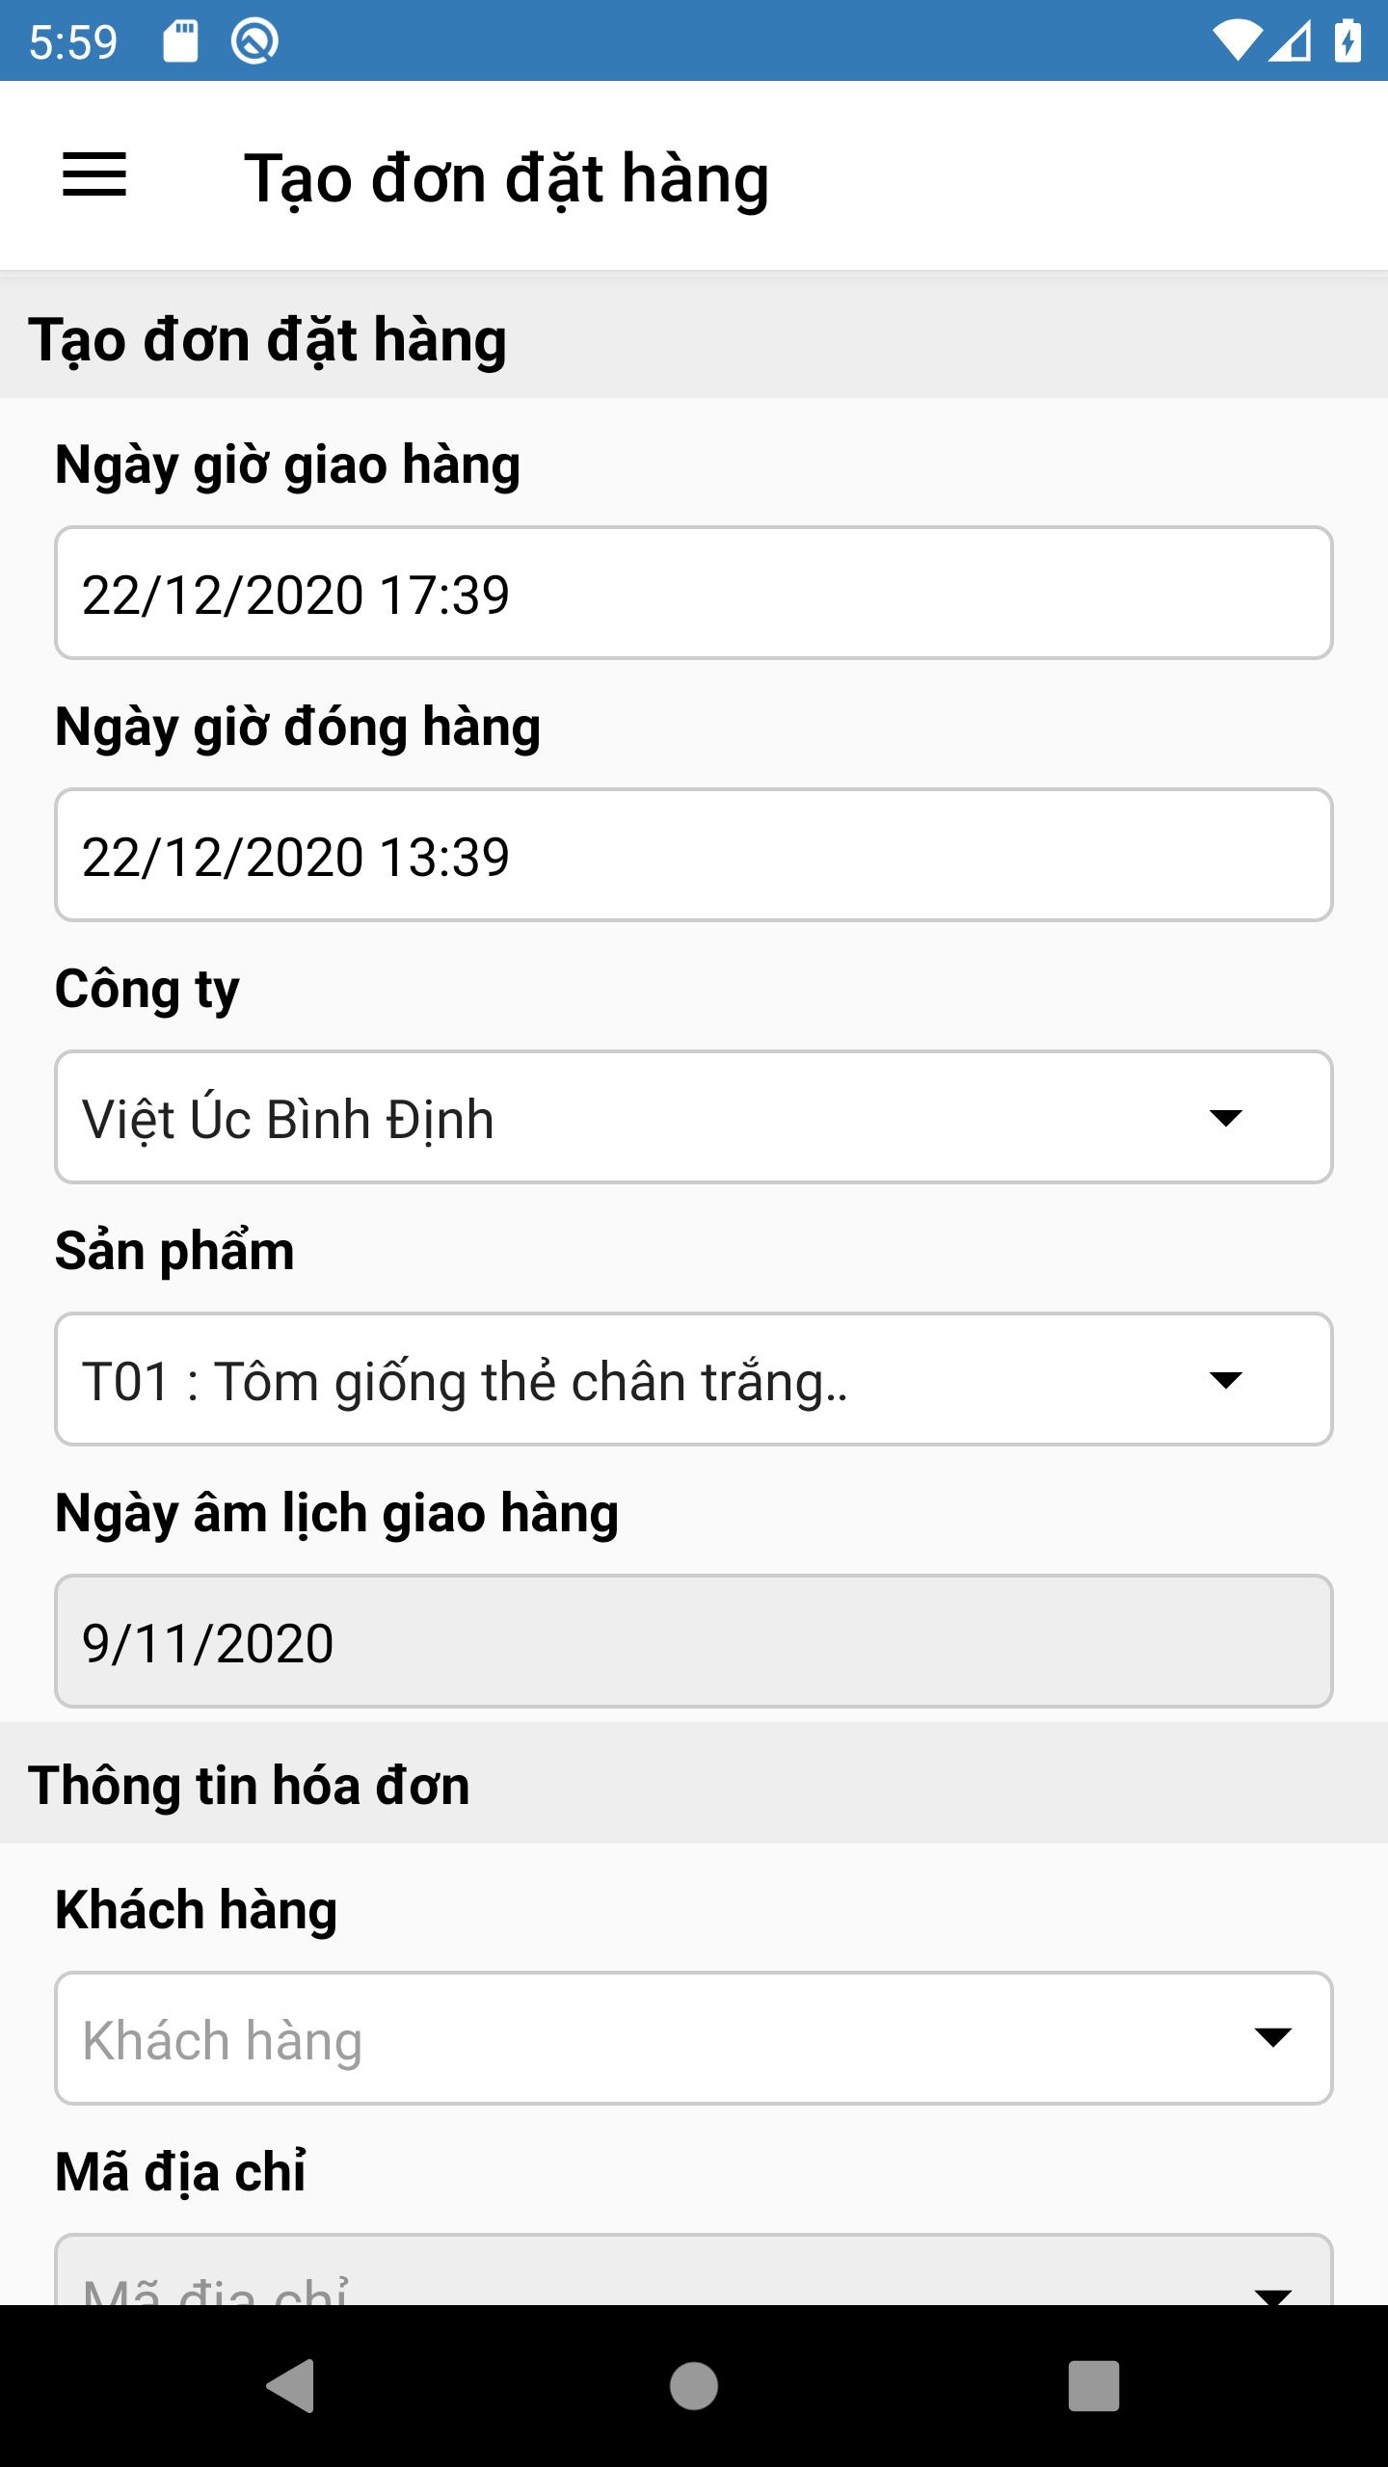Tap the circular notification icon in status bar
Screen dimensions: 1388x2467
pos(254,41)
